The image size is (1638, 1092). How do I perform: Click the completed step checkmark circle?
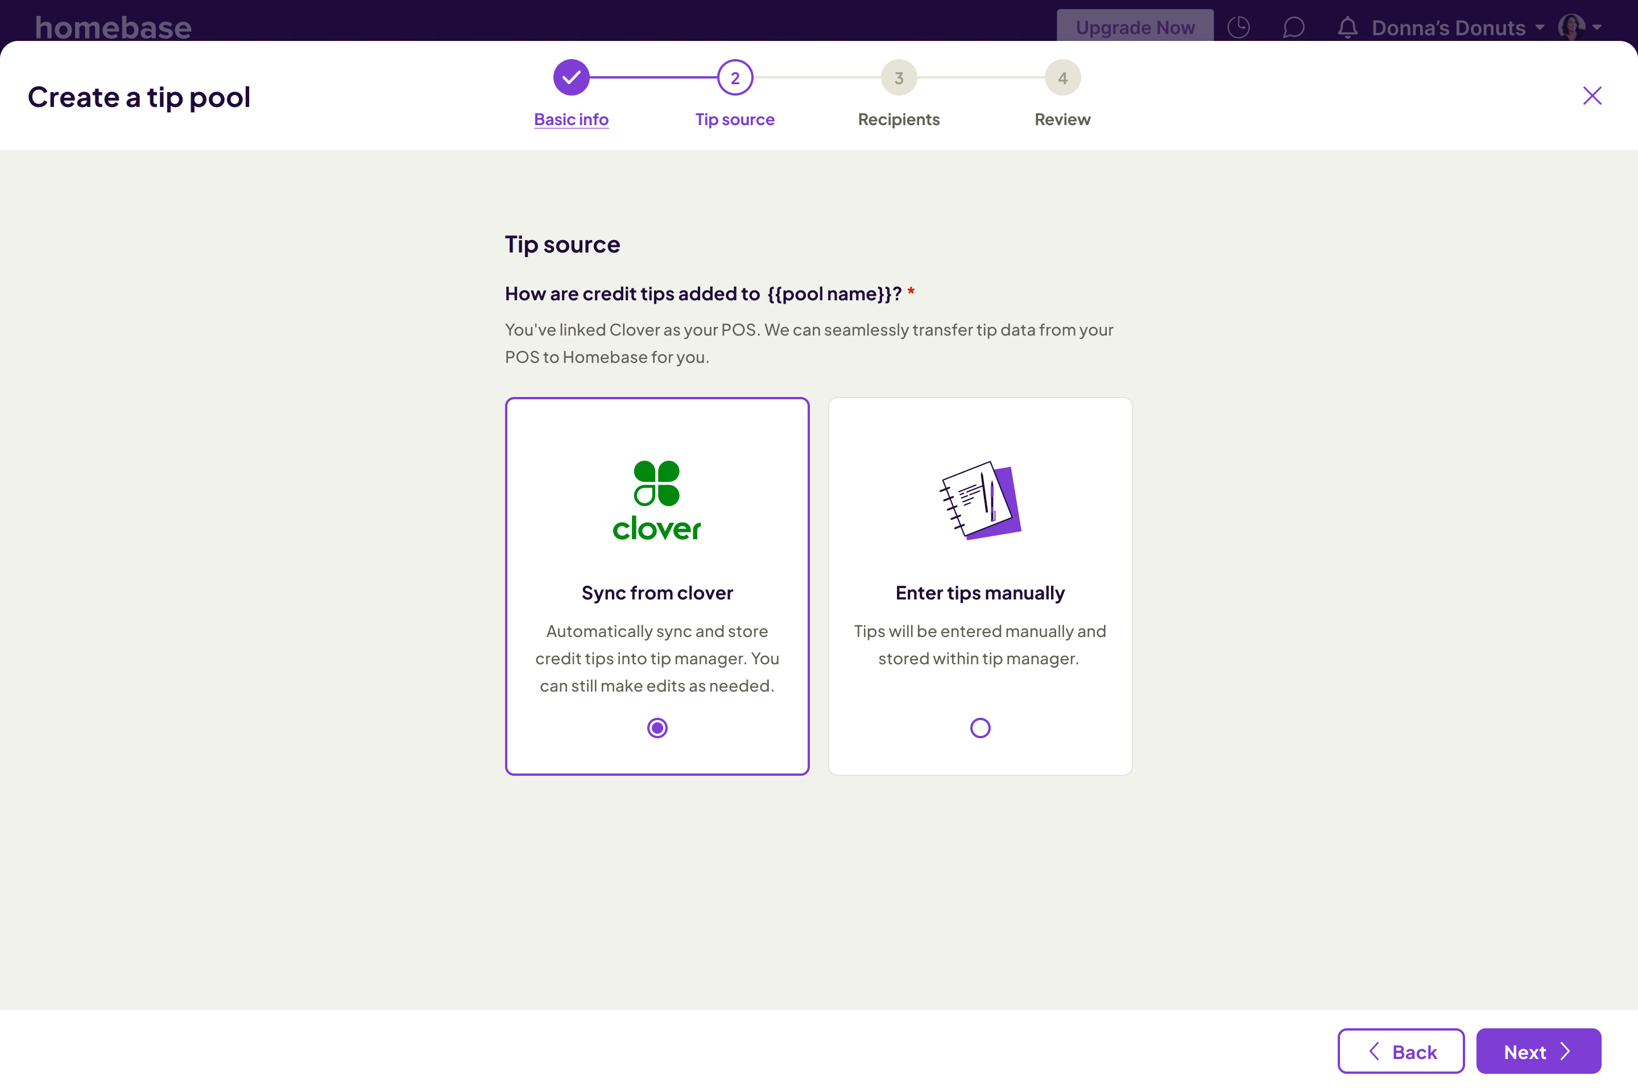click(571, 77)
